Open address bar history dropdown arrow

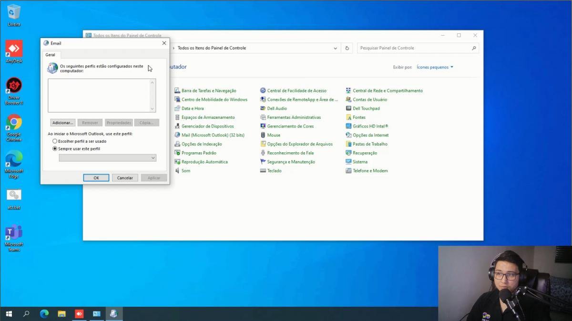click(335, 48)
